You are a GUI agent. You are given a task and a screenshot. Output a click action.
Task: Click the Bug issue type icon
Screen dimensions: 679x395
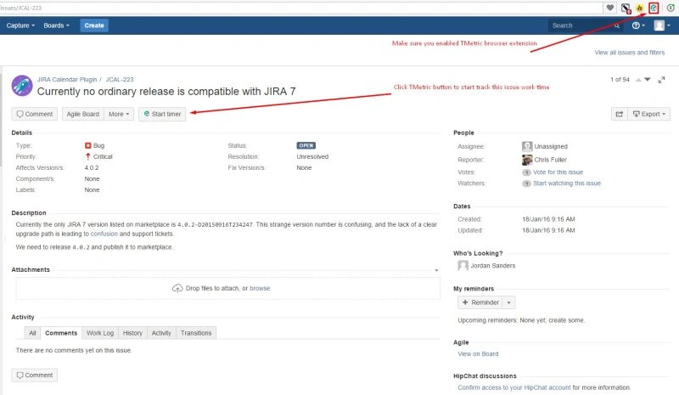point(88,146)
